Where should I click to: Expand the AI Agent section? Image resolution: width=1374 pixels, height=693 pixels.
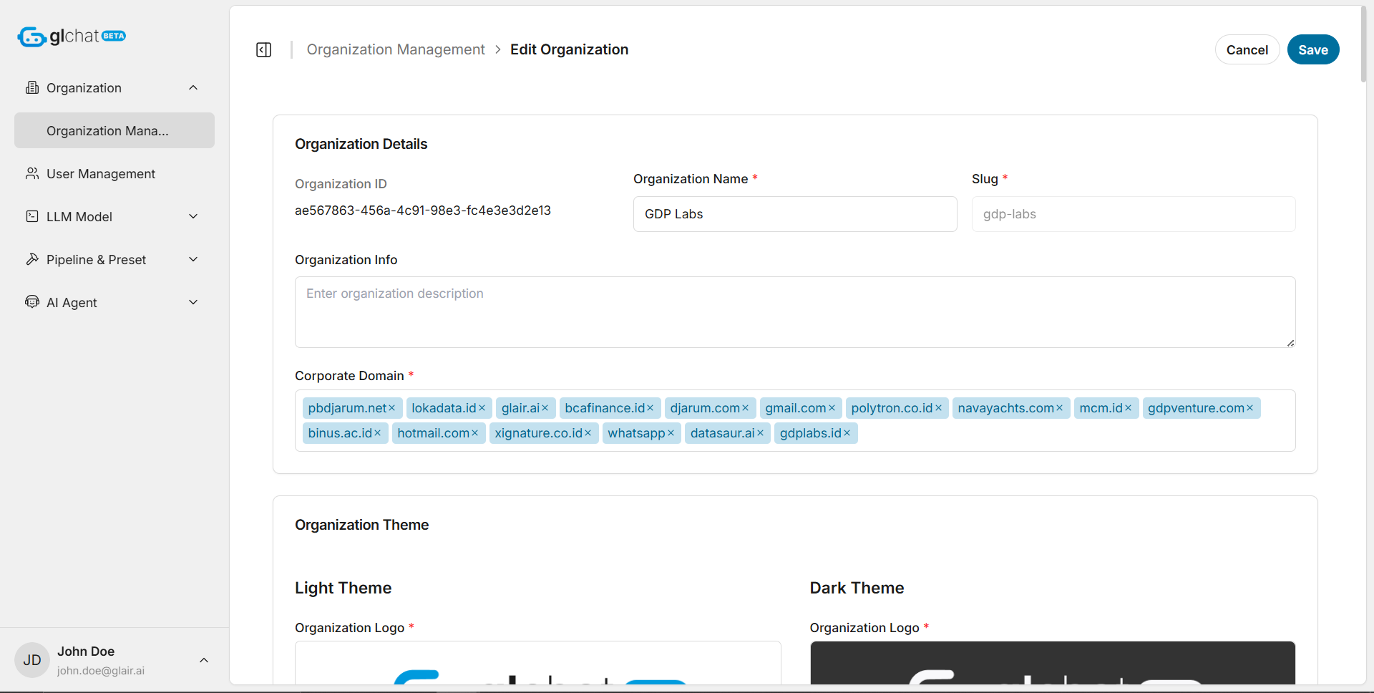[193, 302]
